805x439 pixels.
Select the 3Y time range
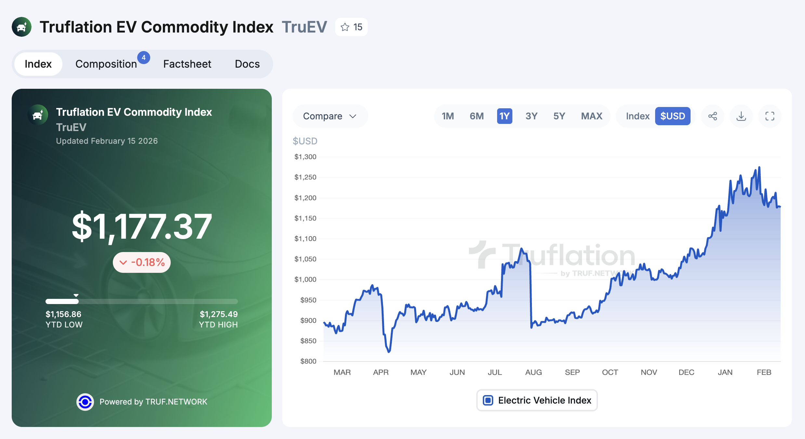(531, 116)
